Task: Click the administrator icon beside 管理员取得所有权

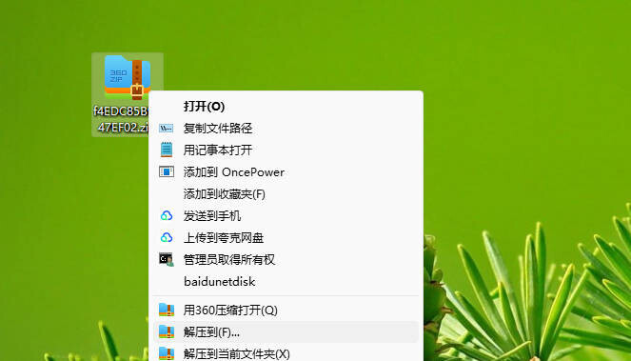Action: click(x=167, y=259)
